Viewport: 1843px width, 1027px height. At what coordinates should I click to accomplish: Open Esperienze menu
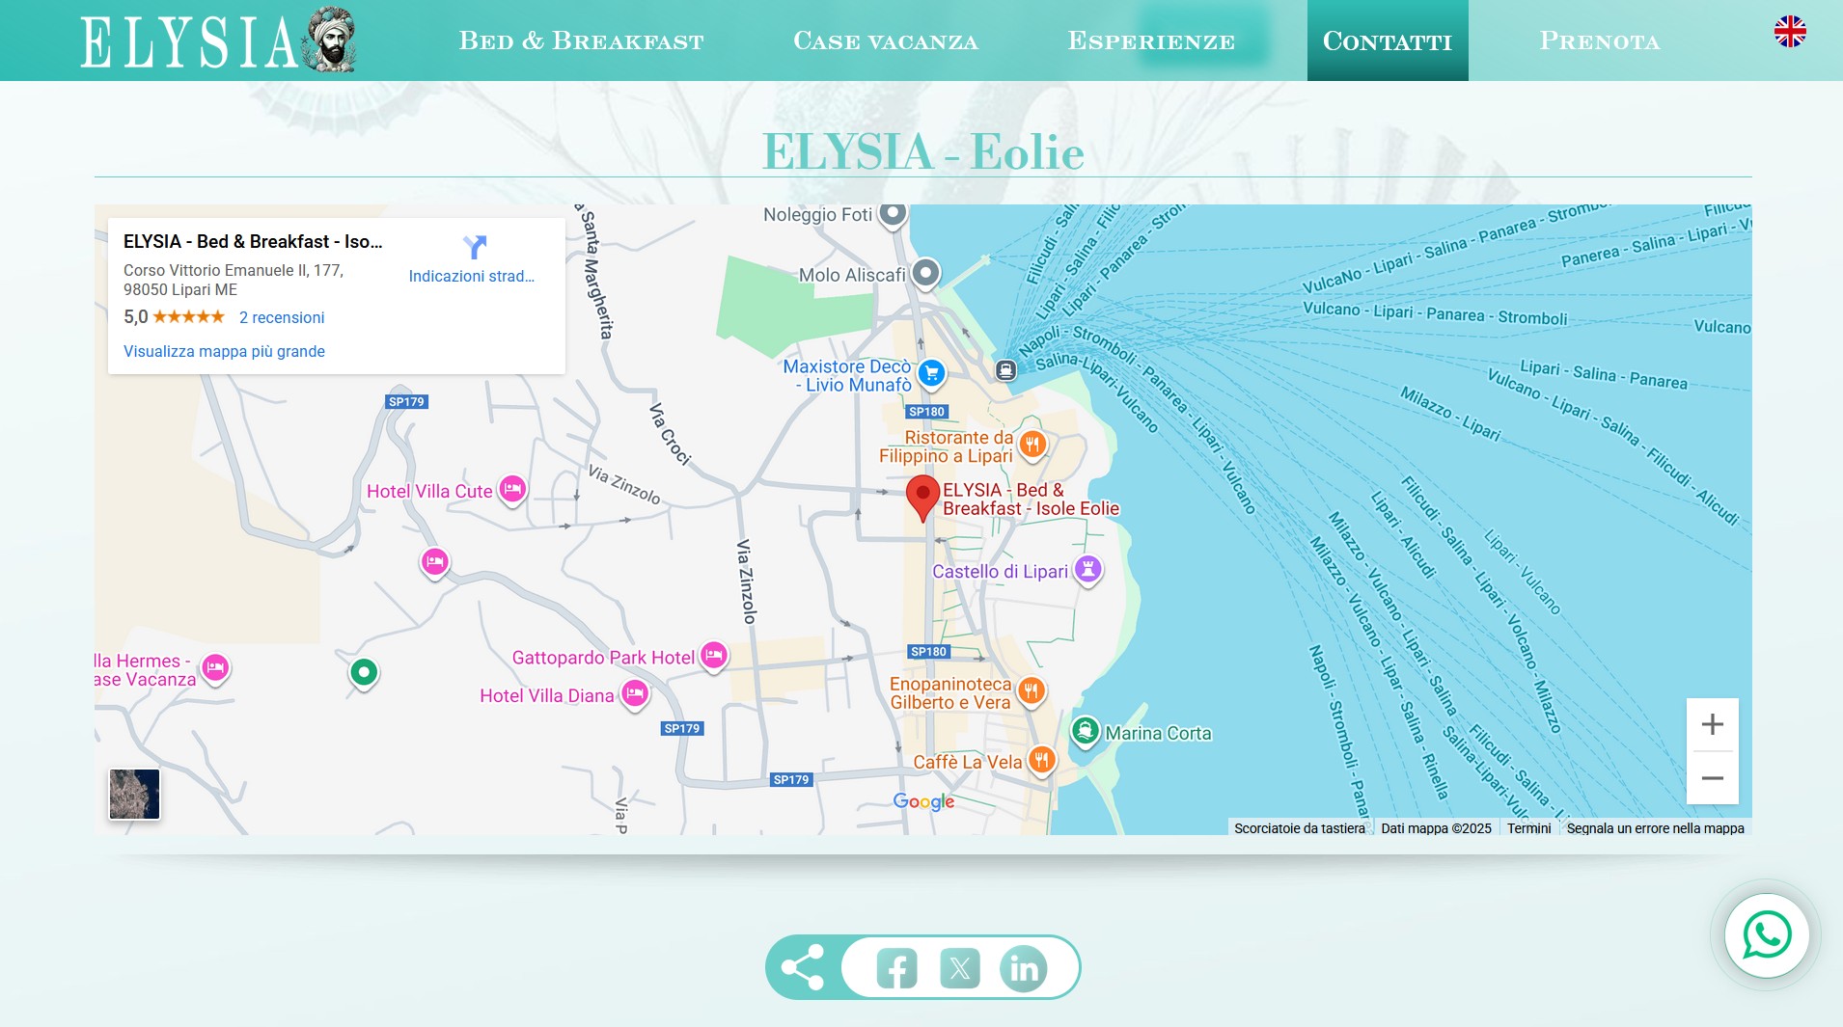pos(1151,41)
